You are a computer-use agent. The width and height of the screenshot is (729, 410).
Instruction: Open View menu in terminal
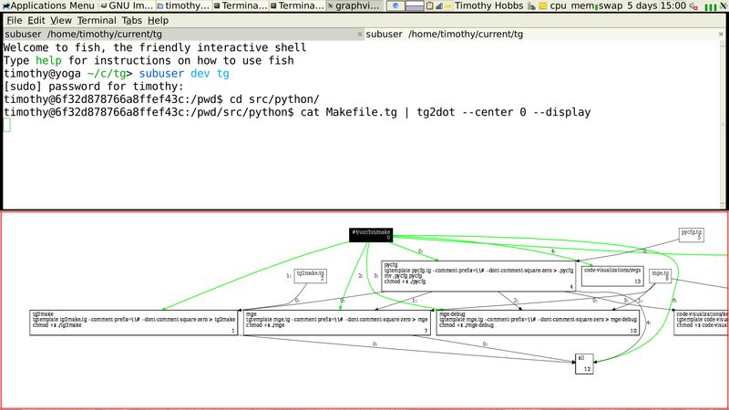(61, 20)
